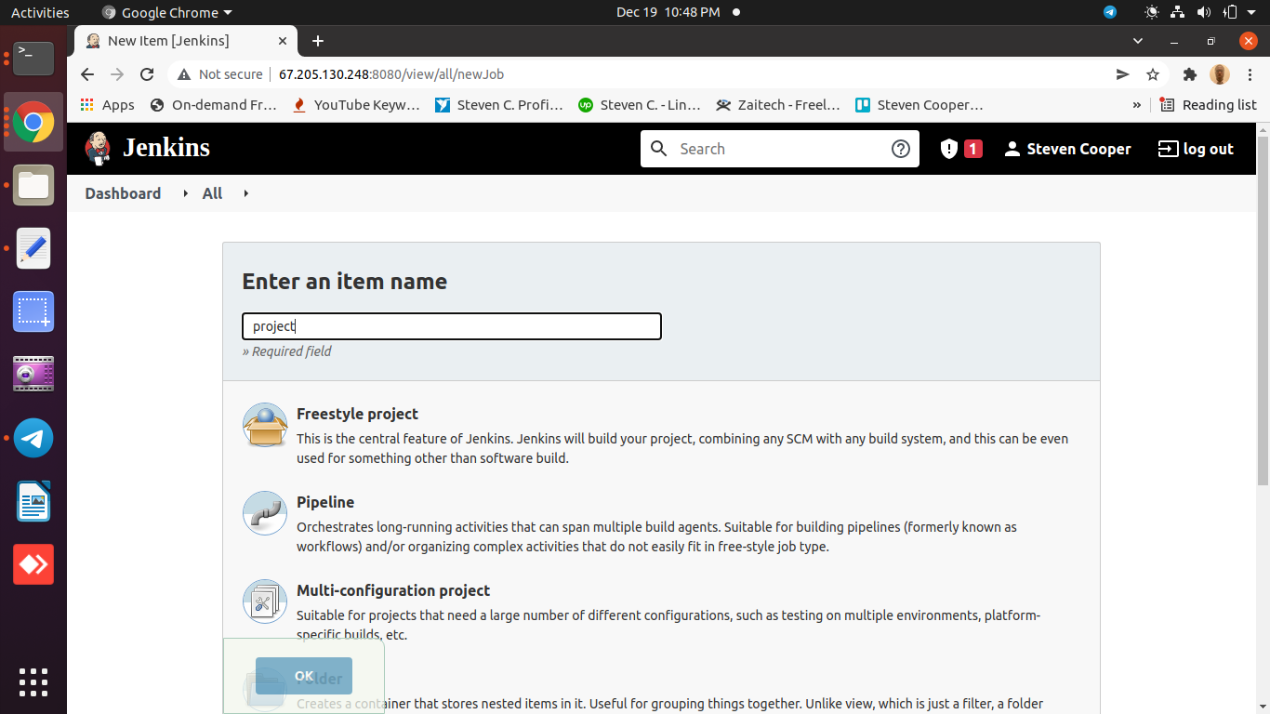Image resolution: width=1270 pixels, height=714 pixels.
Task: Open Chrome three-dot menu
Action: pyautogui.click(x=1250, y=74)
